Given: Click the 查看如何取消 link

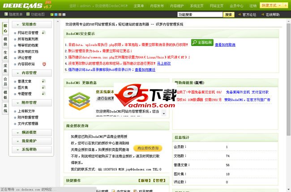Looking at the screenshot, I should (225, 45).
